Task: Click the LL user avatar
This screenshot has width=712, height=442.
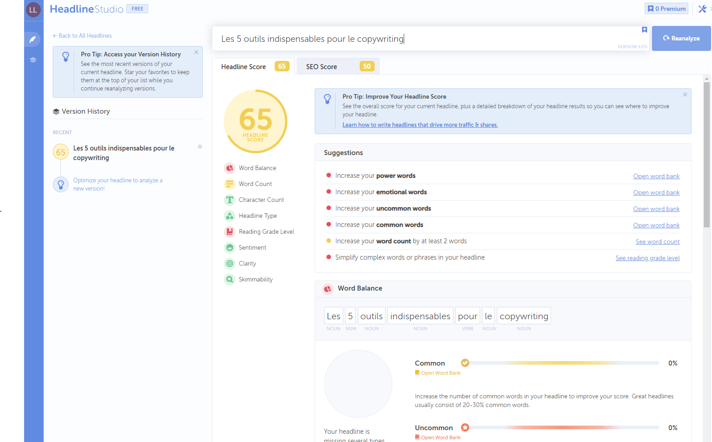Action: (33, 10)
